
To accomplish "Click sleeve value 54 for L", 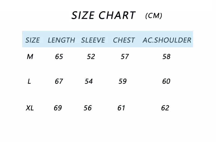I will 89,81.
